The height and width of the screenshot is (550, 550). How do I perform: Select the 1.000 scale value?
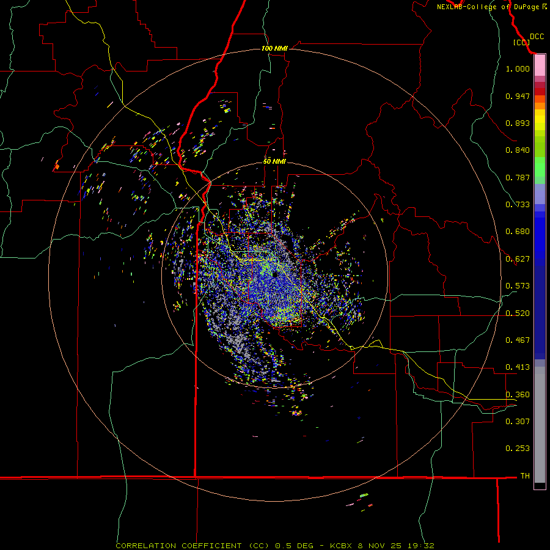pos(518,68)
